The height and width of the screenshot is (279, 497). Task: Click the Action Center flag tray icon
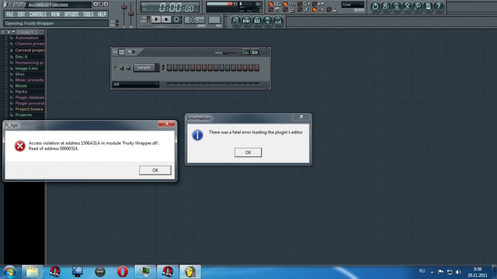440,272
